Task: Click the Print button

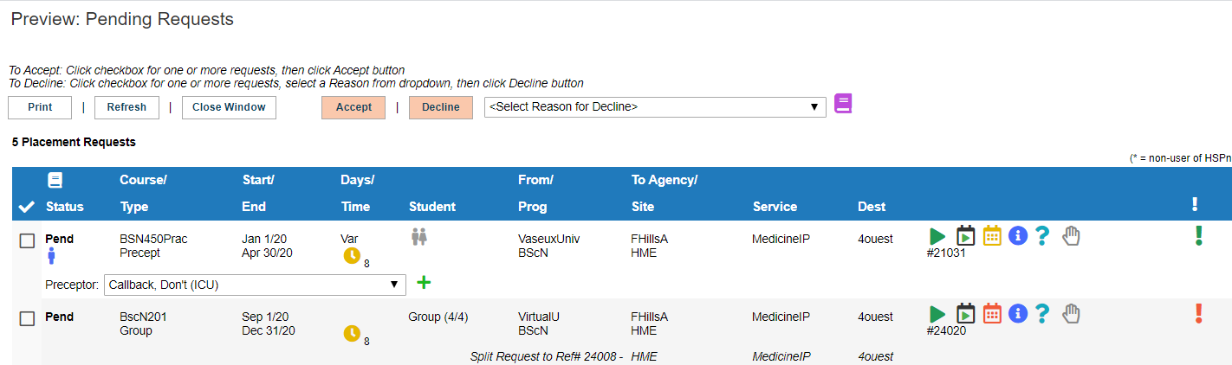Action: pos(40,107)
